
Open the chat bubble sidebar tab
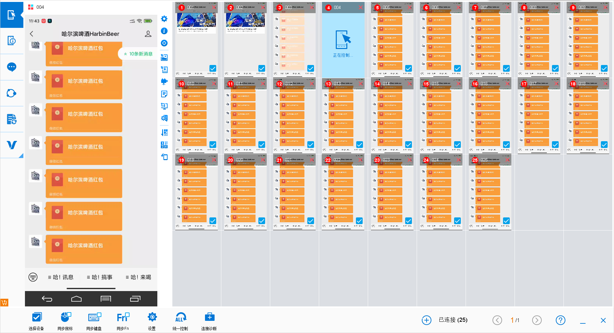click(x=12, y=67)
